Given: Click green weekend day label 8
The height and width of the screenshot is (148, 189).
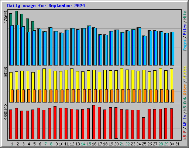Looking at the screenshot, I should (51, 144).
